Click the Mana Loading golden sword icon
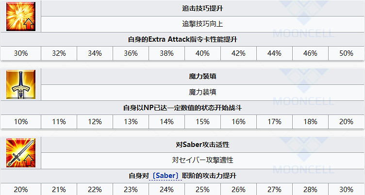The image size is (365, 195). [x=21, y=84]
